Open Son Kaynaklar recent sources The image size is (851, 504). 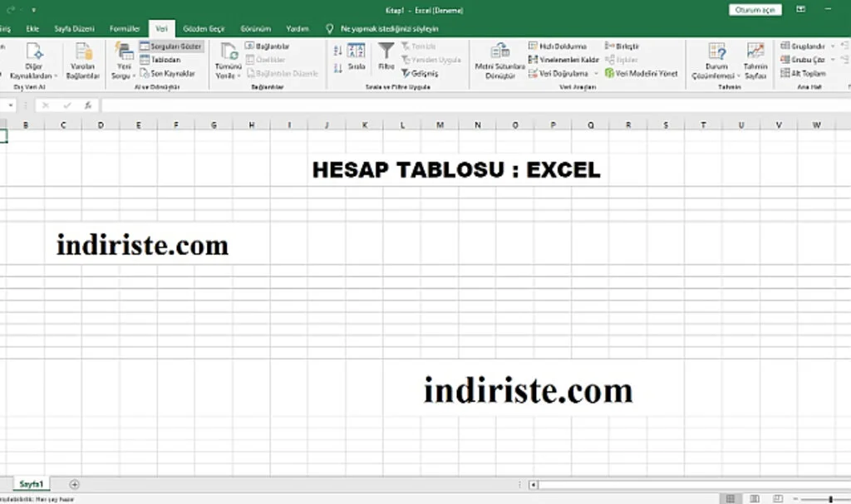click(168, 73)
